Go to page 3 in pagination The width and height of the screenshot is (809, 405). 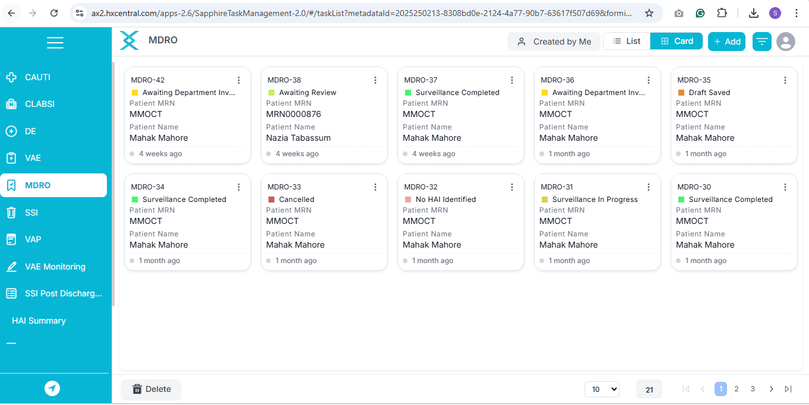pos(753,389)
